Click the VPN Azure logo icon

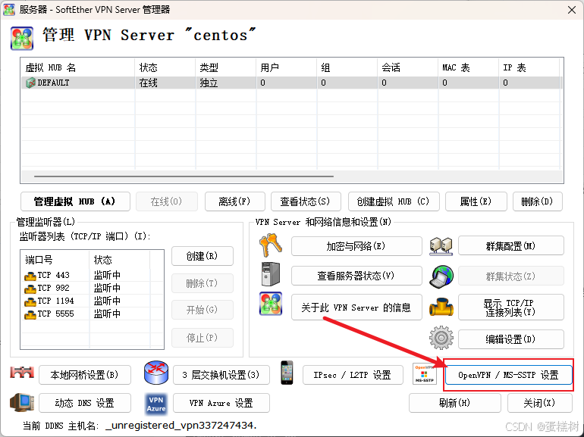(156, 404)
